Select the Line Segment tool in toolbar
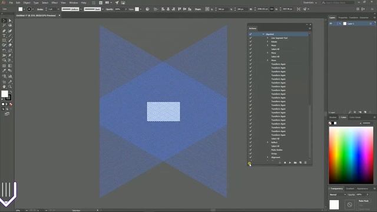This screenshot has width=377, height=212. click(10, 35)
